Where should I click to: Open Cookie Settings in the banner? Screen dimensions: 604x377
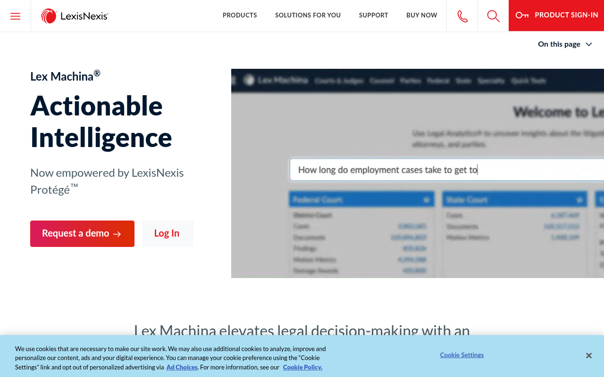(x=461, y=355)
